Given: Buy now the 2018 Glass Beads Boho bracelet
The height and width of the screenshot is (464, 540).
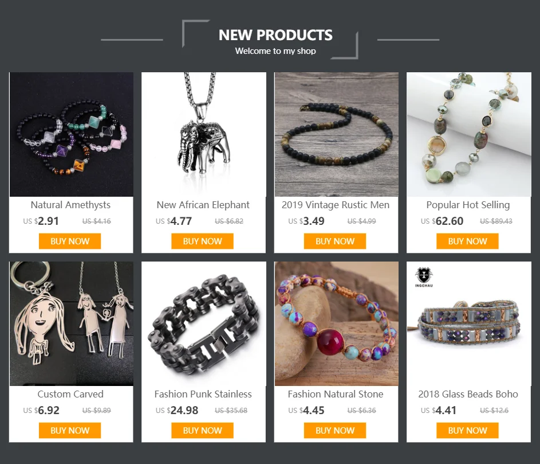Looking at the screenshot, I should [x=467, y=431].
